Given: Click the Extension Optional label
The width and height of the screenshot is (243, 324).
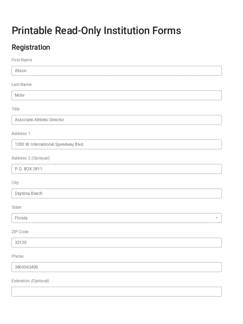Looking at the screenshot, I should click(x=30, y=281).
